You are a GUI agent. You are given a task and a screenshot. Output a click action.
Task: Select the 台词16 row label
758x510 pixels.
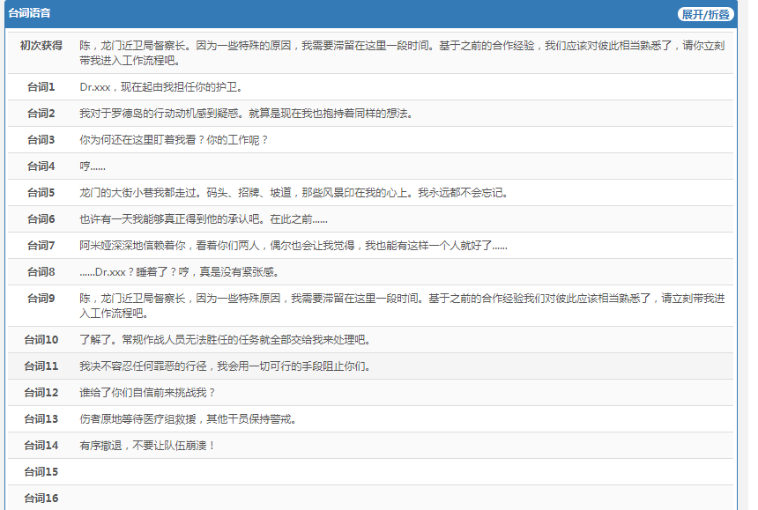point(41,499)
